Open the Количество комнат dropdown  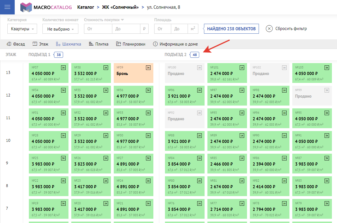click(x=60, y=29)
